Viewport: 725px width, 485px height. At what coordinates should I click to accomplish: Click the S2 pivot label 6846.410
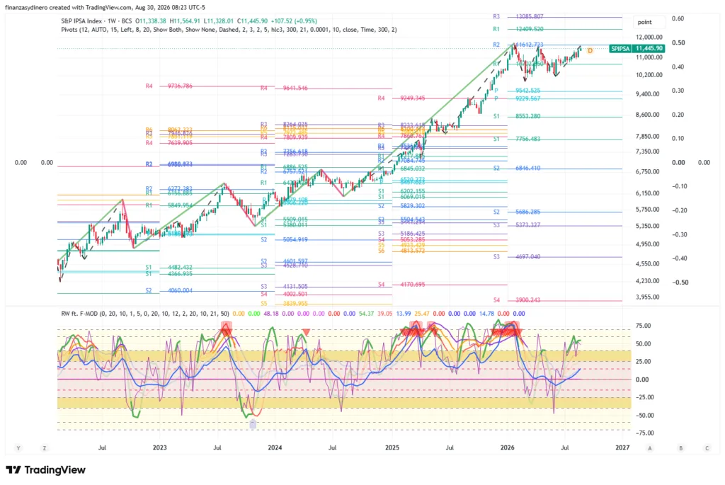(527, 168)
